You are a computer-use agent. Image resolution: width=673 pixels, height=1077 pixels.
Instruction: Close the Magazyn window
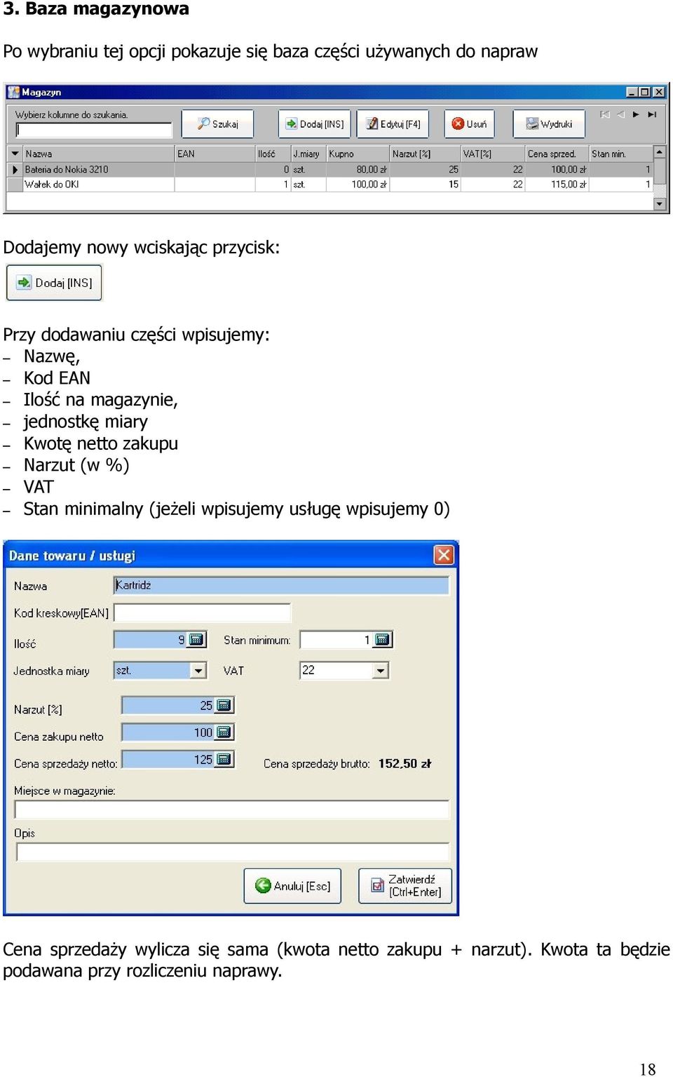(x=658, y=92)
